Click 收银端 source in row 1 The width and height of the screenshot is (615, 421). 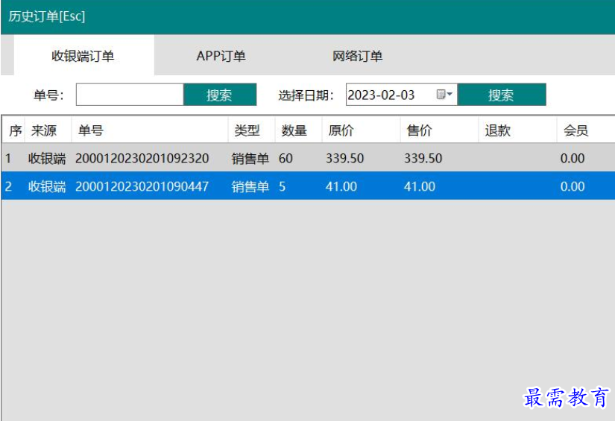[x=47, y=159]
